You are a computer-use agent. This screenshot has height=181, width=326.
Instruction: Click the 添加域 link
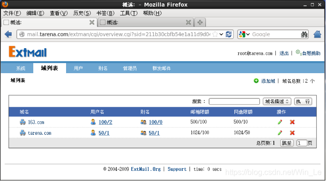(268, 81)
